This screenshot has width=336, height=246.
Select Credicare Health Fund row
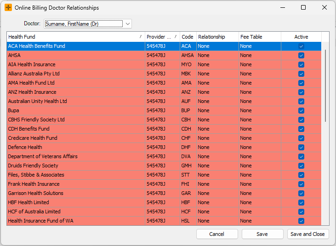(164, 138)
